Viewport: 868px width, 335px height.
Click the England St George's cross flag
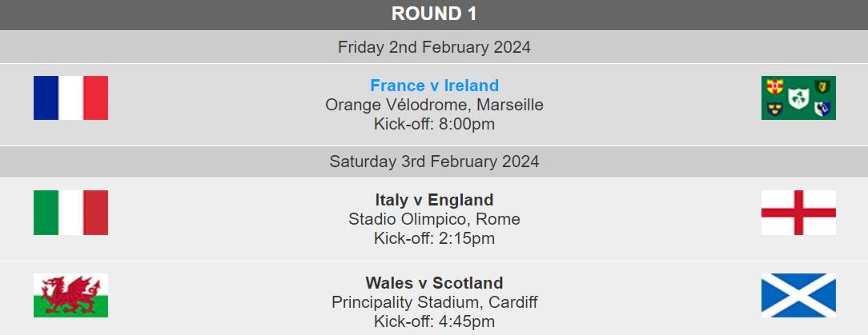tap(798, 213)
